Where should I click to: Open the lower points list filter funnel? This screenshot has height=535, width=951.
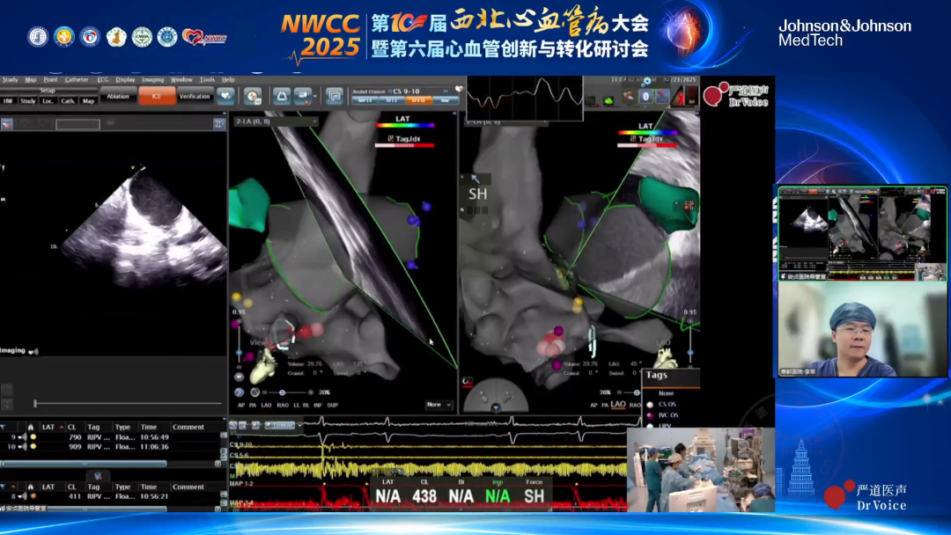tap(4, 487)
